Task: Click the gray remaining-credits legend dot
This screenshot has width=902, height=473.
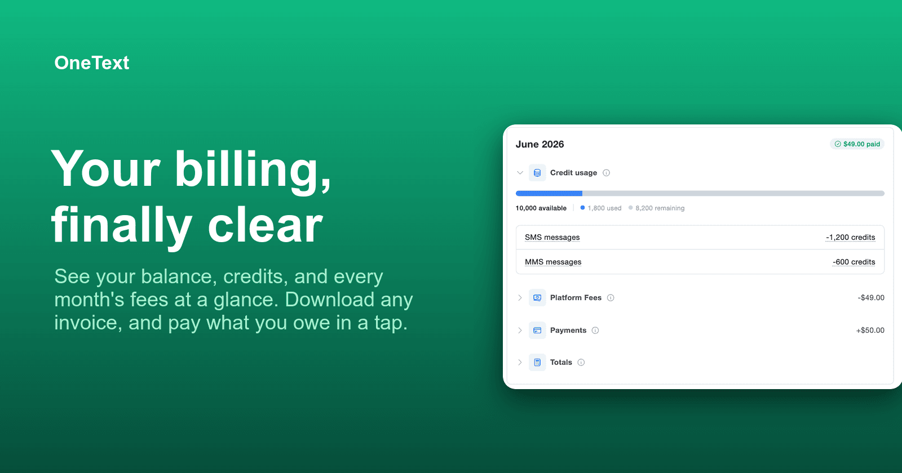Action: pyautogui.click(x=631, y=208)
